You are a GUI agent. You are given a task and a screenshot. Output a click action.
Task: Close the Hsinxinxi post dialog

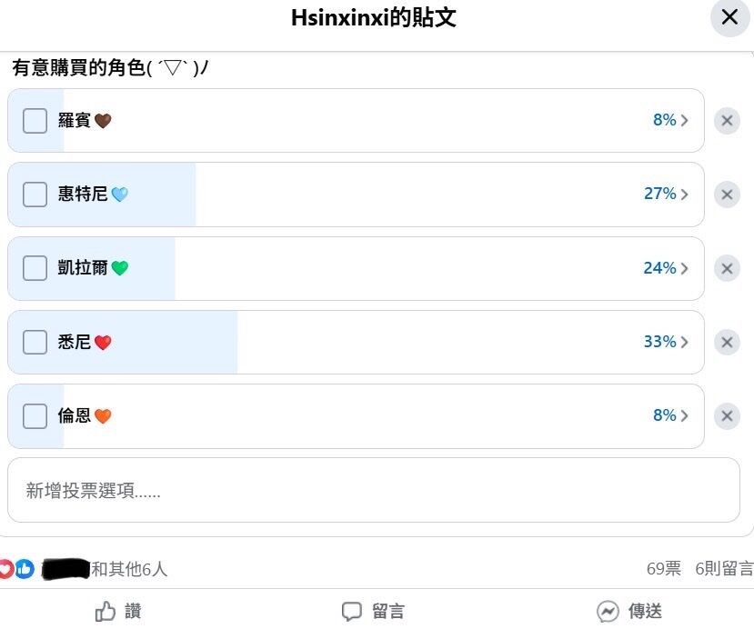tap(729, 17)
